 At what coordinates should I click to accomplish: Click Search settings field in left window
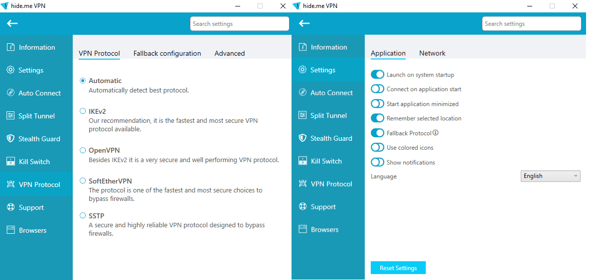240,24
